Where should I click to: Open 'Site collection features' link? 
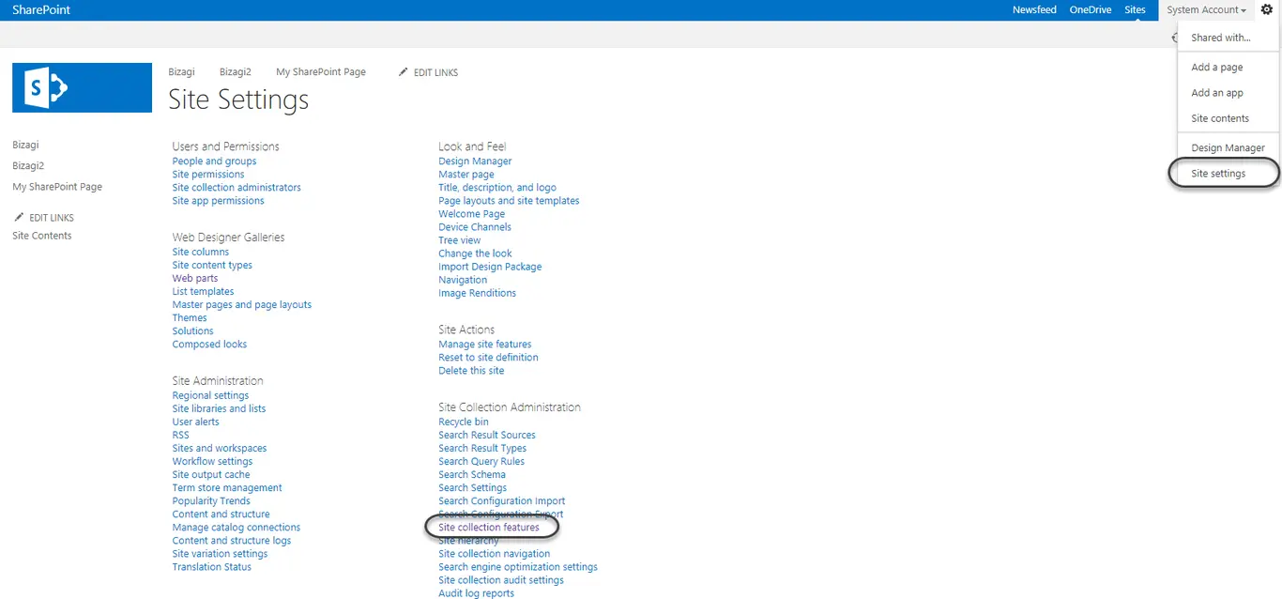pos(489,528)
